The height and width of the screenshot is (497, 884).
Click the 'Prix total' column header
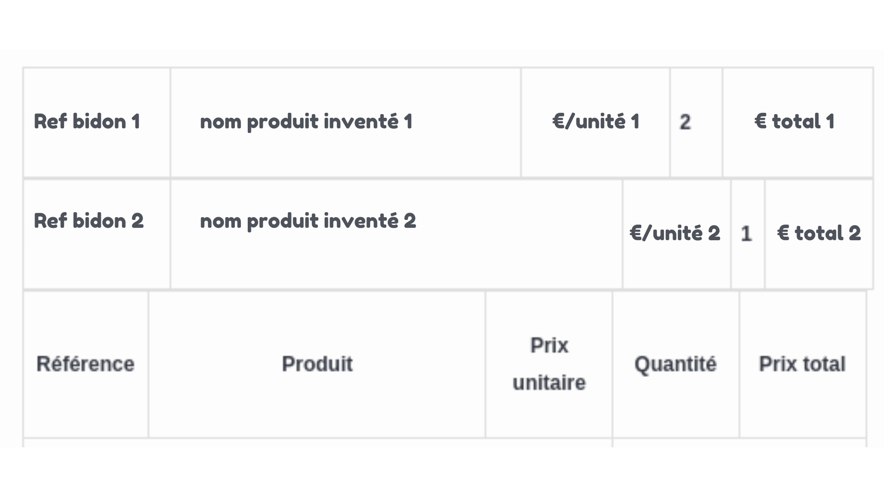click(802, 364)
